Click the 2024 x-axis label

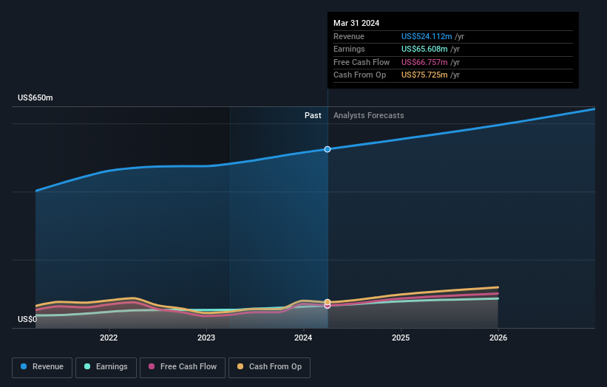point(303,338)
